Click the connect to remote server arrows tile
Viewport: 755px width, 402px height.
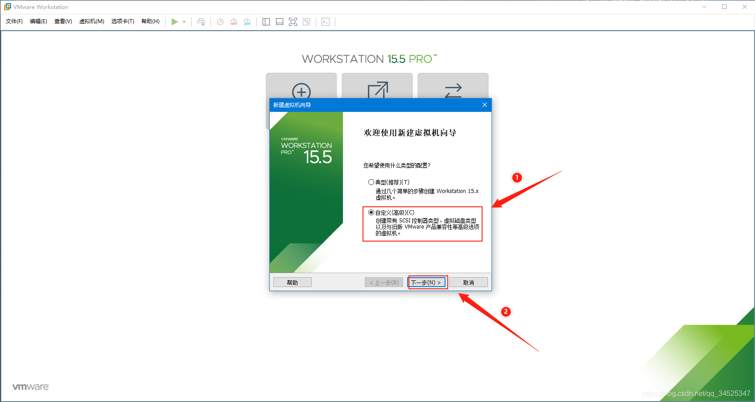tap(453, 86)
